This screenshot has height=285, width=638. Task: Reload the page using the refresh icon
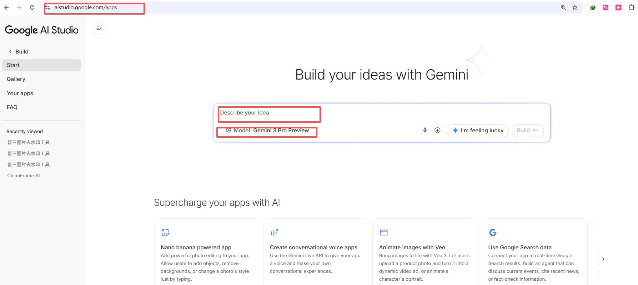32,7
